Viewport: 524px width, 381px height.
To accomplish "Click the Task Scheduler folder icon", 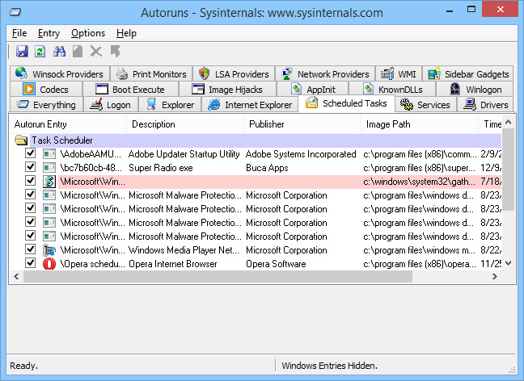I will pos(21,140).
